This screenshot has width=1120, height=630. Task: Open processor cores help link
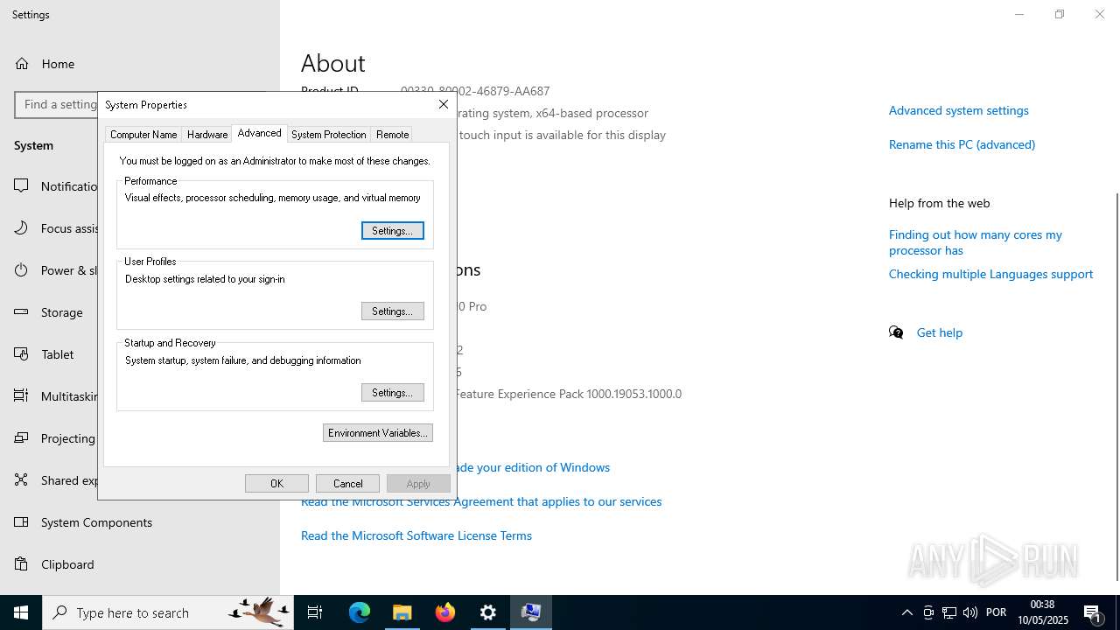coord(975,242)
